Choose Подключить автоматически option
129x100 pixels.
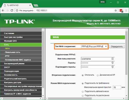click(x=83, y=92)
